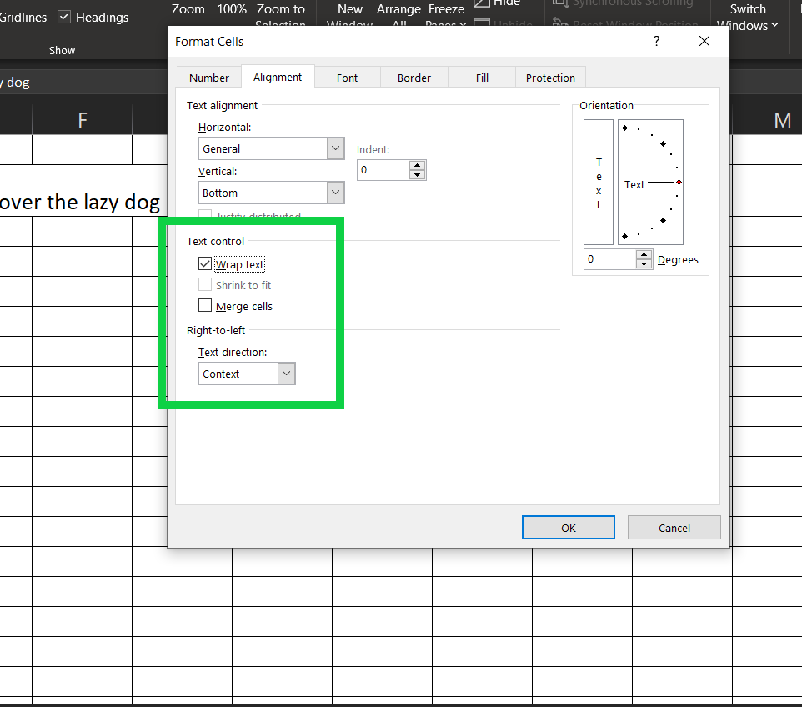The height and width of the screenshot is (707, 802).
Task: Click OK to apply formatting
Action: click(569, 528)
